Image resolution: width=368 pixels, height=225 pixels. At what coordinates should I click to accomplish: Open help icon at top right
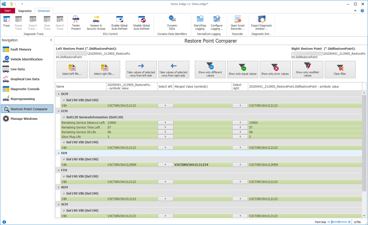point(362,11)
